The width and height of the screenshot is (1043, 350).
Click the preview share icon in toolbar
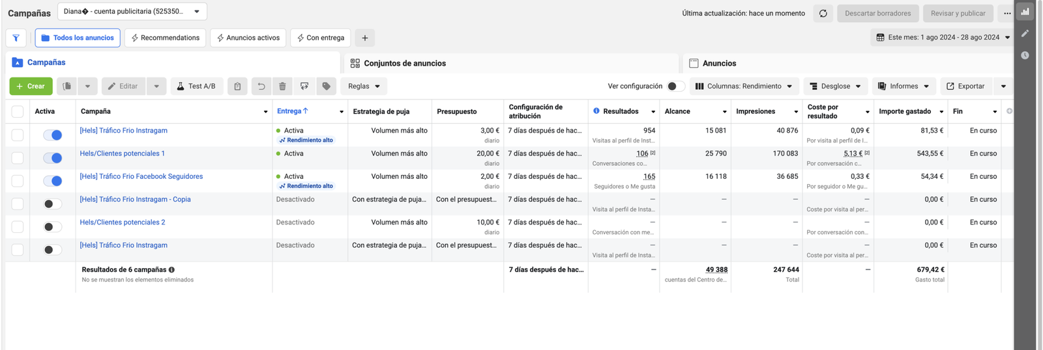coord(304,86)
